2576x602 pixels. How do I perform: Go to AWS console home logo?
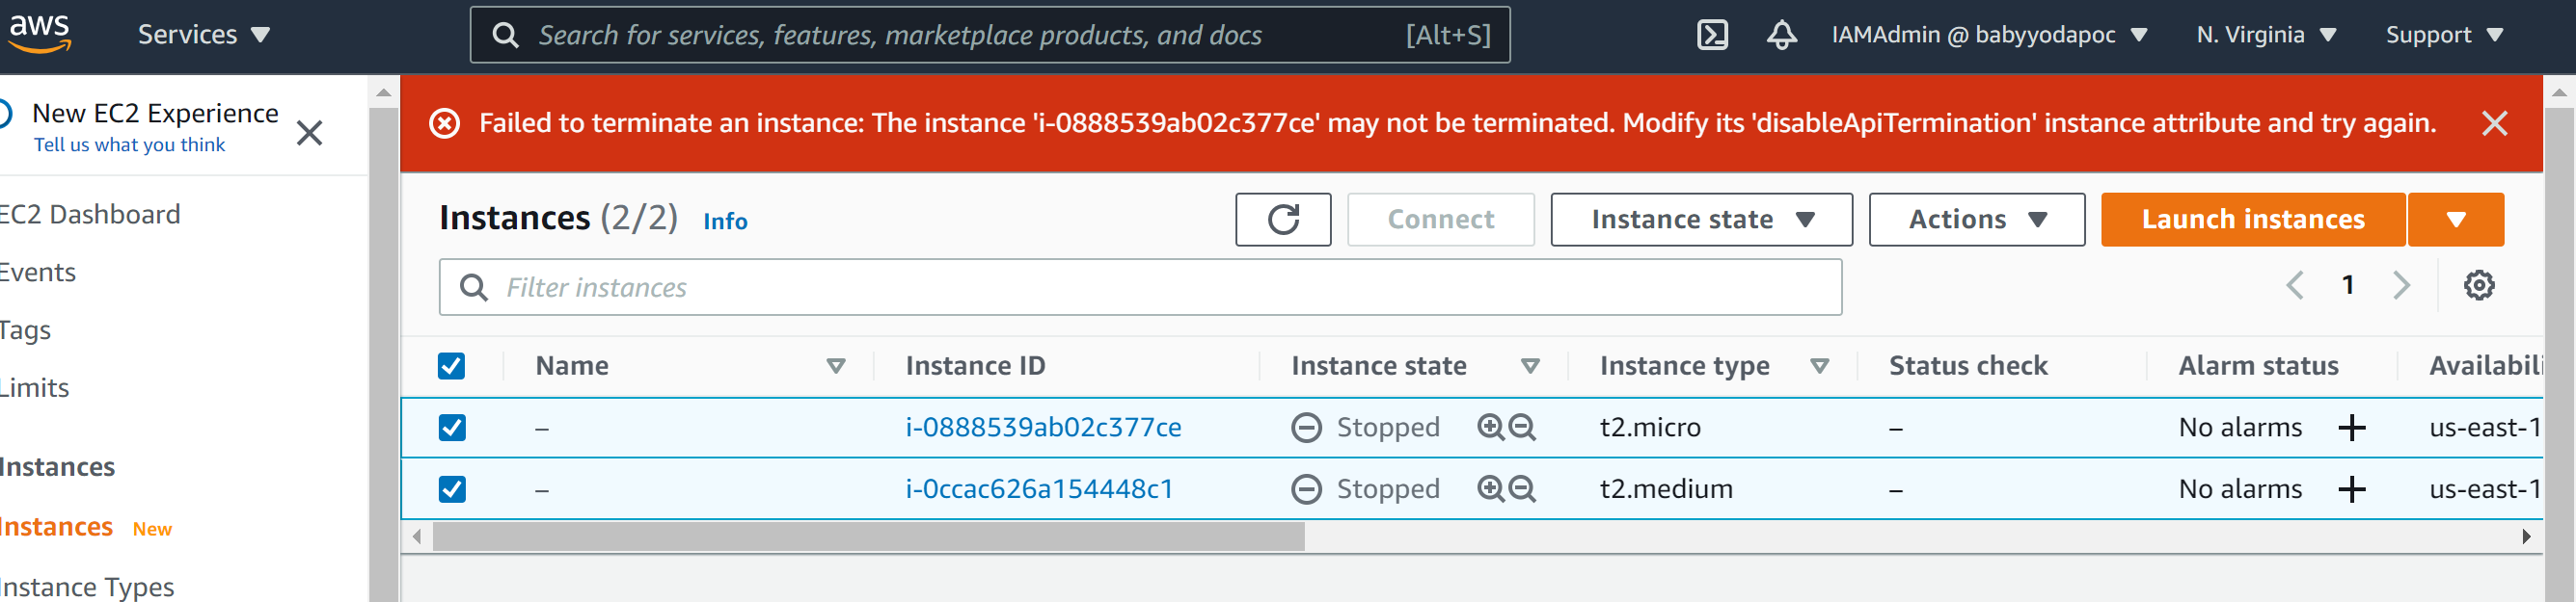(x=39, y=33)
